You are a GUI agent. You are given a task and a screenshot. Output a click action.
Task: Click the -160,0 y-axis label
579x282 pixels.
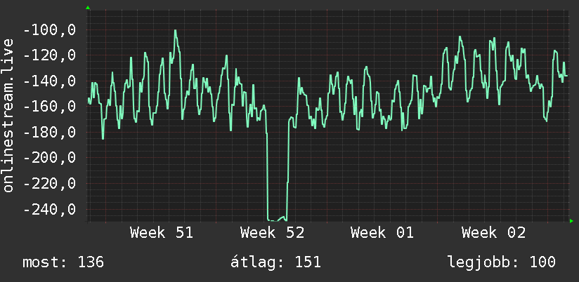50,107
